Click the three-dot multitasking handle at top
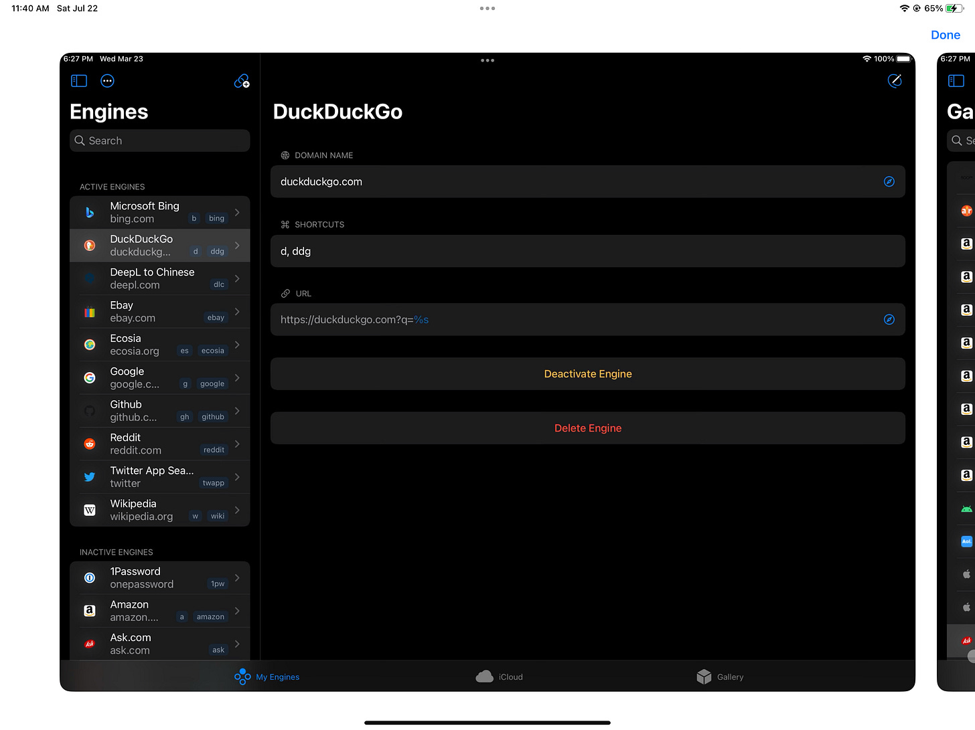975x730 pixels. click(x=487, y=9)
